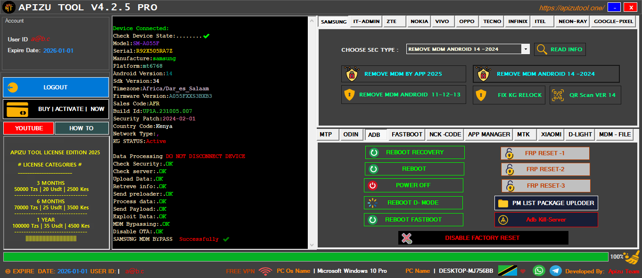Open the ODIN mode tab
Viewport: 642px width, 278px height.
(351, 135)
